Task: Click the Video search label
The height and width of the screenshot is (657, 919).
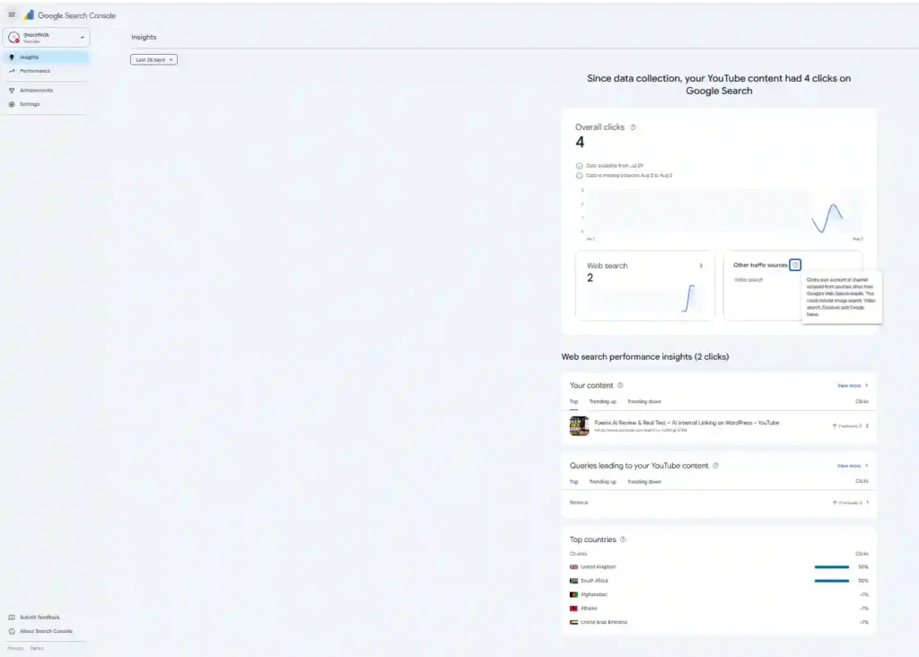Action: [x=748, y=279]
